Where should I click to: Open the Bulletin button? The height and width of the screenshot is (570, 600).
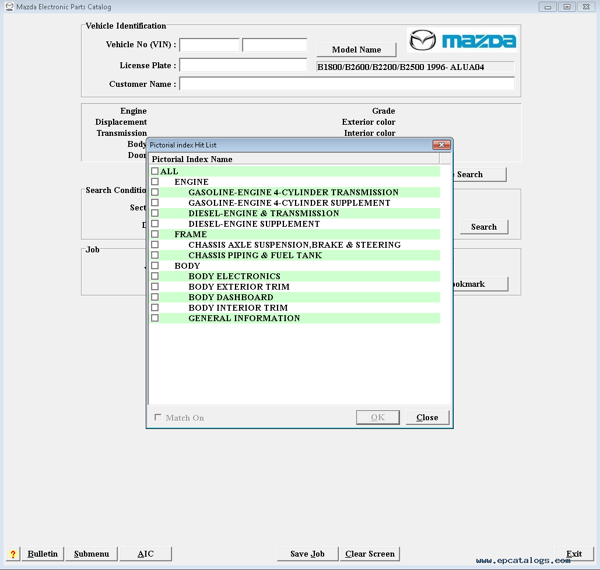pos(43,554)
